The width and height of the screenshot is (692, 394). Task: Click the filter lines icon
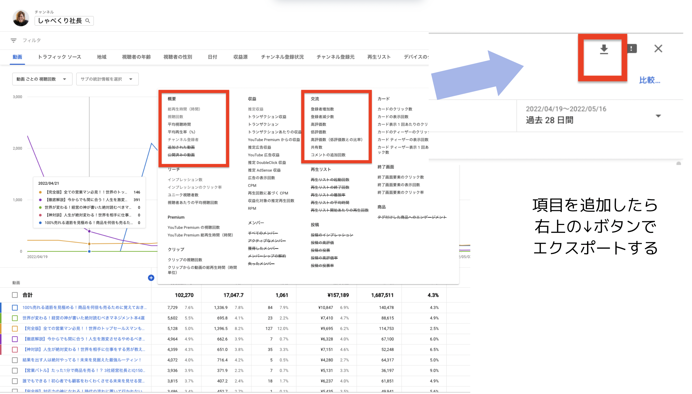[x=13, y=41]
